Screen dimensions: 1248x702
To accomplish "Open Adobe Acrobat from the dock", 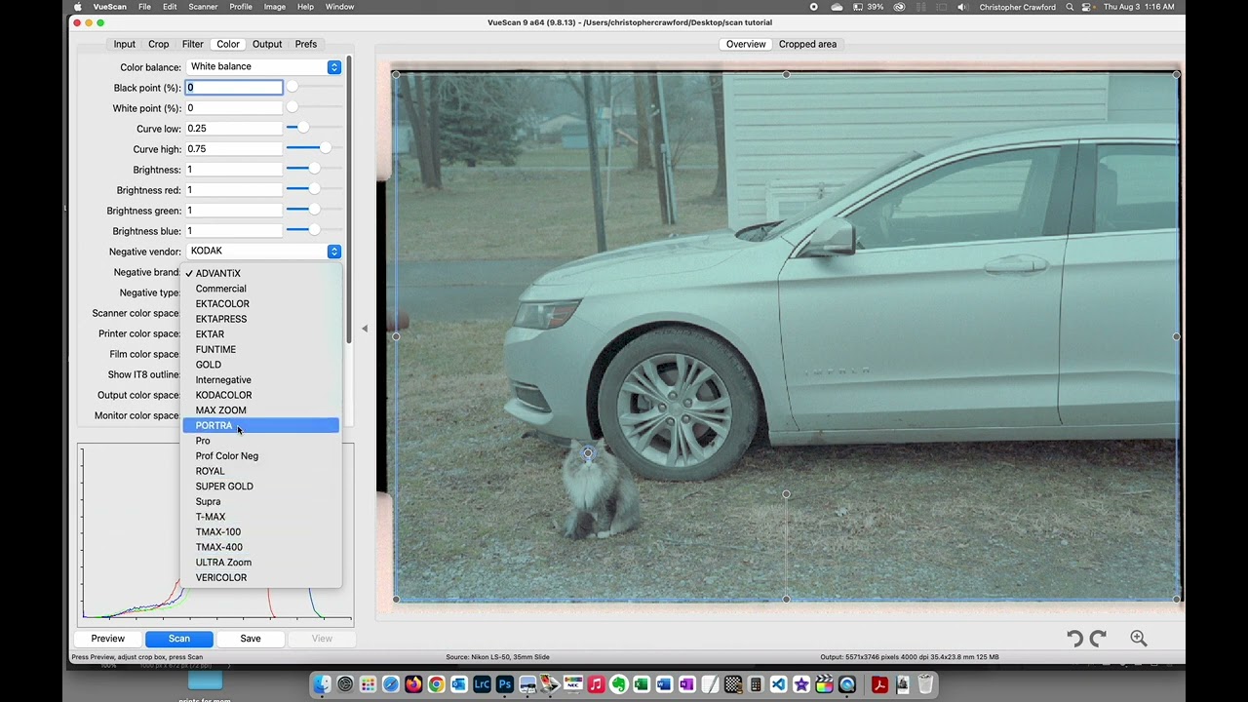I will pos(879,684).
